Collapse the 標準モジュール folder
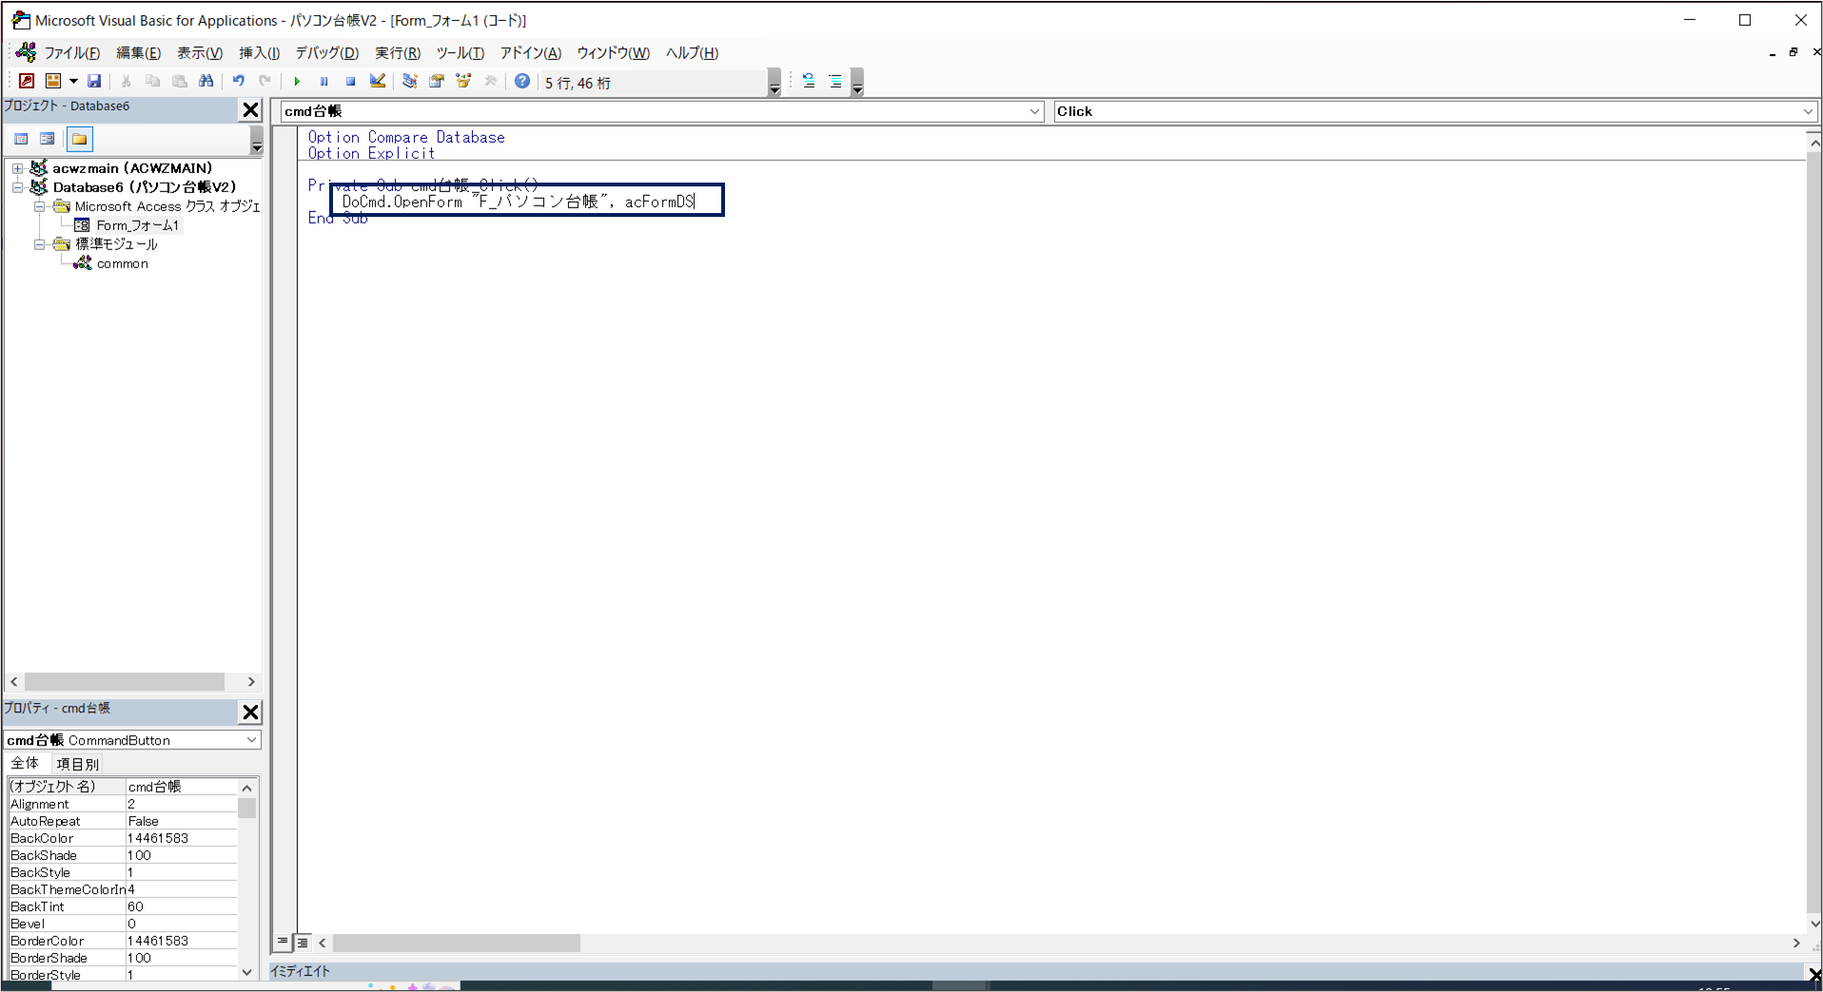 click(x=39, y=244)
